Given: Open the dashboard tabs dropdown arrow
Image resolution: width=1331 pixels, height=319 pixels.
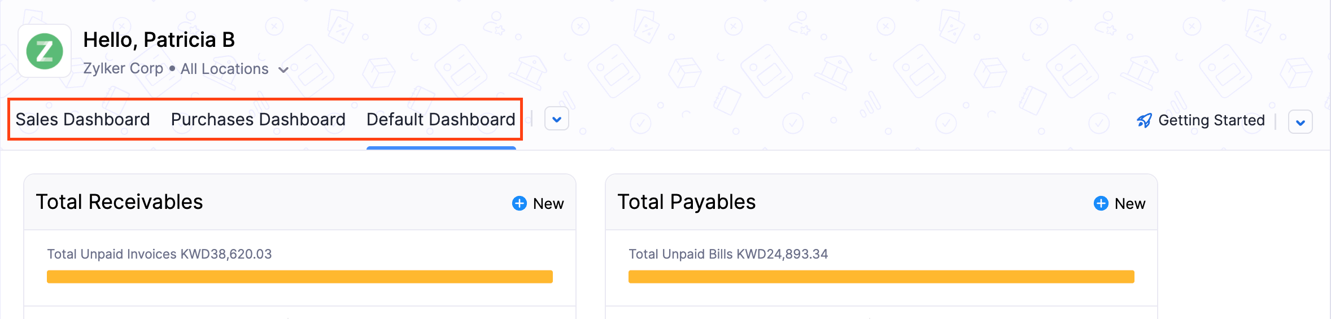Looking at the screenshot, I should (x=556, y=120).
